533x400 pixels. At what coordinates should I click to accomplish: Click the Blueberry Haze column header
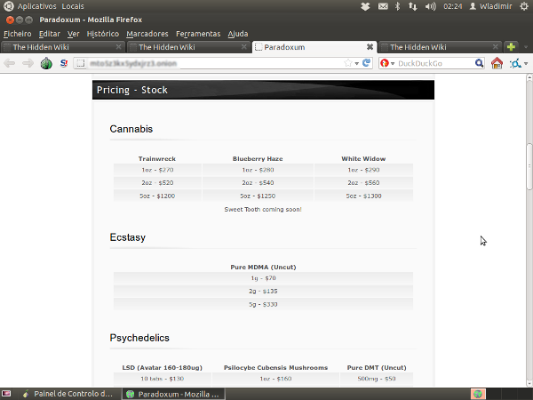tap(258, 158)
